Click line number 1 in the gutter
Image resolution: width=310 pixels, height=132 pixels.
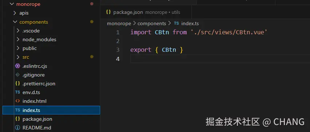(118, 32)
